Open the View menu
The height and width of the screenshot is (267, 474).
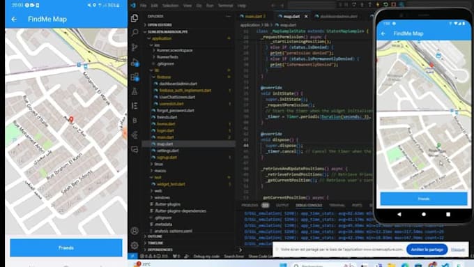coord(188,6)
